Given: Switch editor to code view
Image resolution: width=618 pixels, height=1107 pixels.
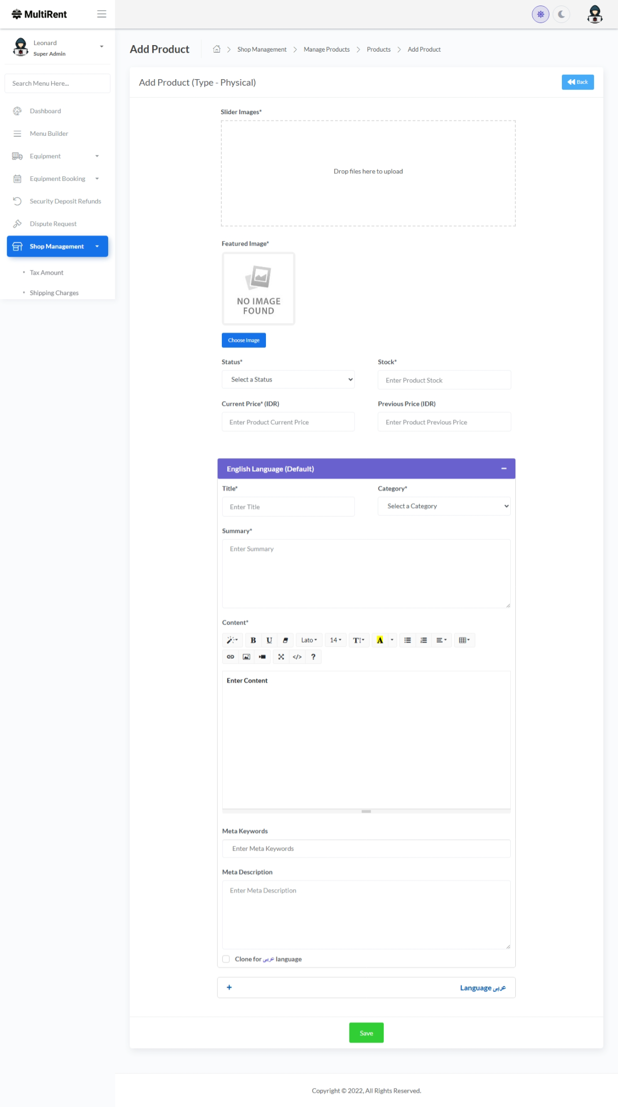Looking at the screenshot, I should coord(297,657).
